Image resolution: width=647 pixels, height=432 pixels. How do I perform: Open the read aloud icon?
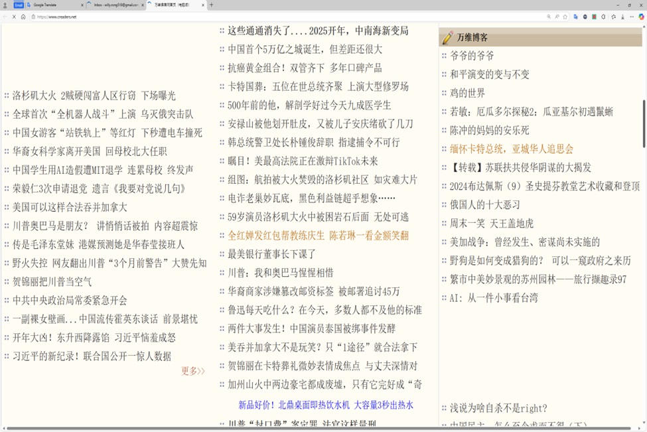click(x=557, y=17)
